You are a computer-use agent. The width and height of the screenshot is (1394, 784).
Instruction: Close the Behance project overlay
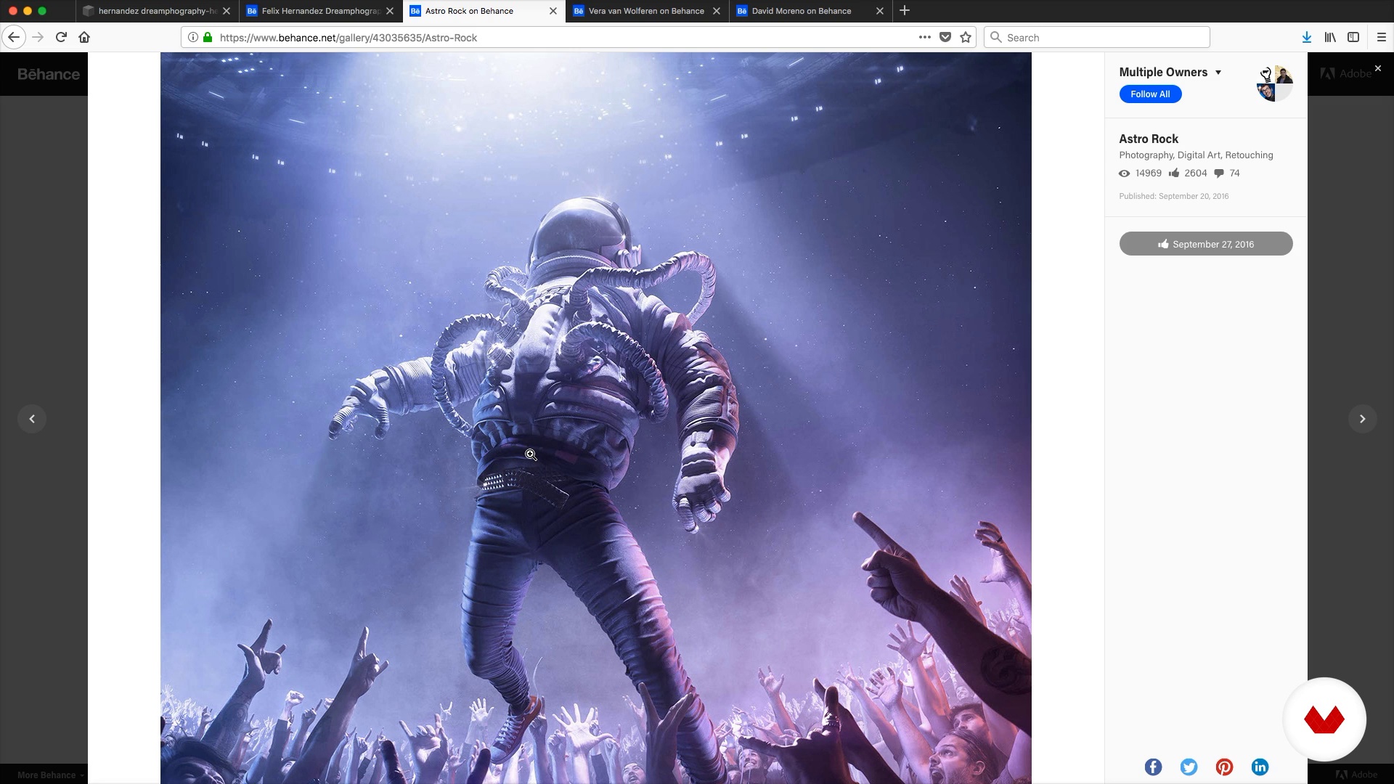coord(1378,68)
